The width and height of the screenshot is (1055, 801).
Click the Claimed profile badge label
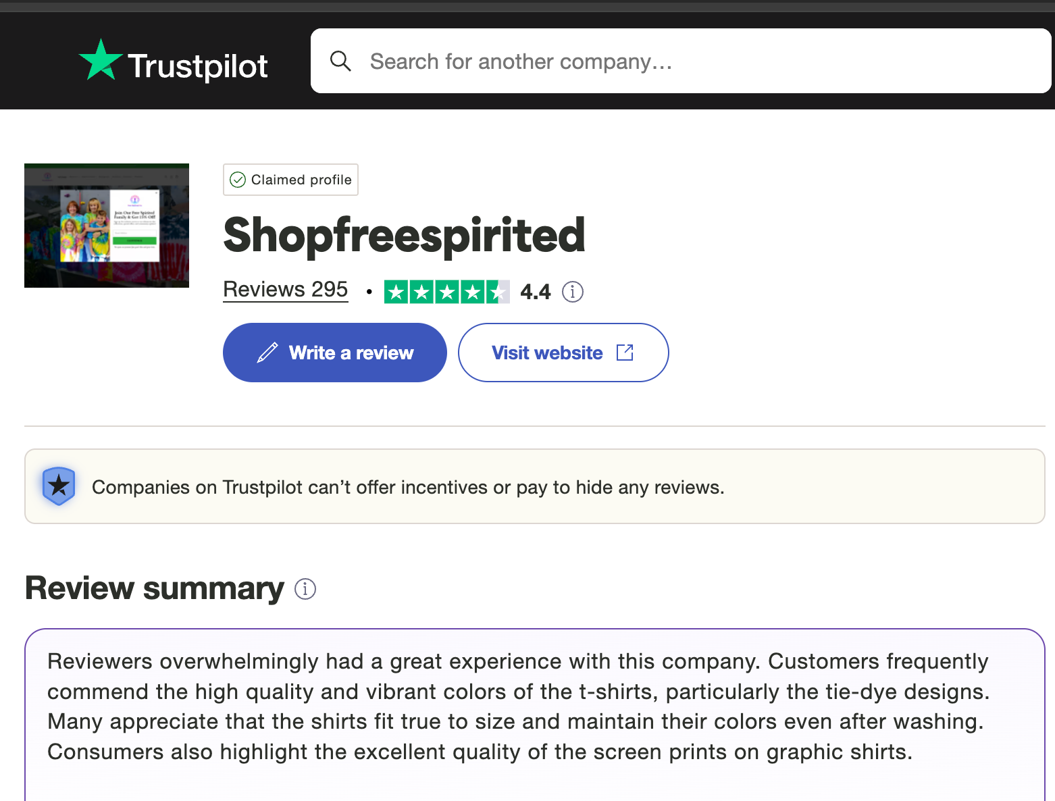301,180
